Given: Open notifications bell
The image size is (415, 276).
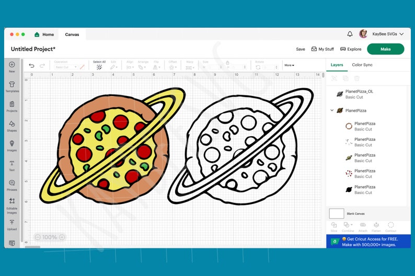Looking at the screenshot, I should [350, 34].
